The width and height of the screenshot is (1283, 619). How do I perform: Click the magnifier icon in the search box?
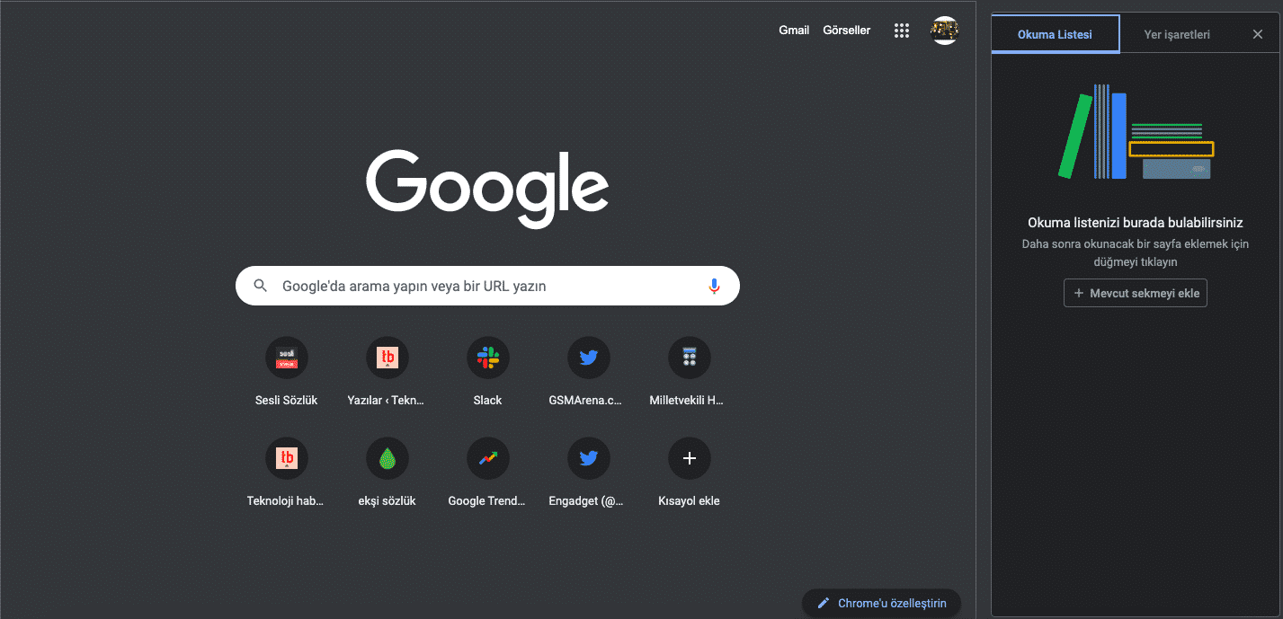(261, 286)
